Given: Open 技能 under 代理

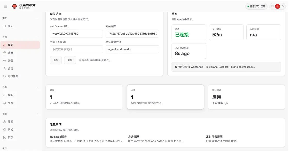Looking at the screenshot, I should tap(11, 95).
